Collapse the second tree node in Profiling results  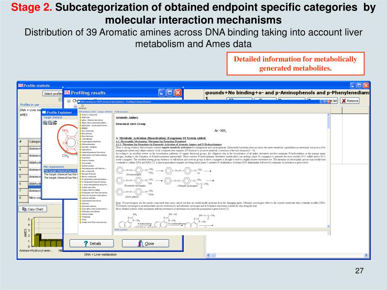tap(76, 106)
